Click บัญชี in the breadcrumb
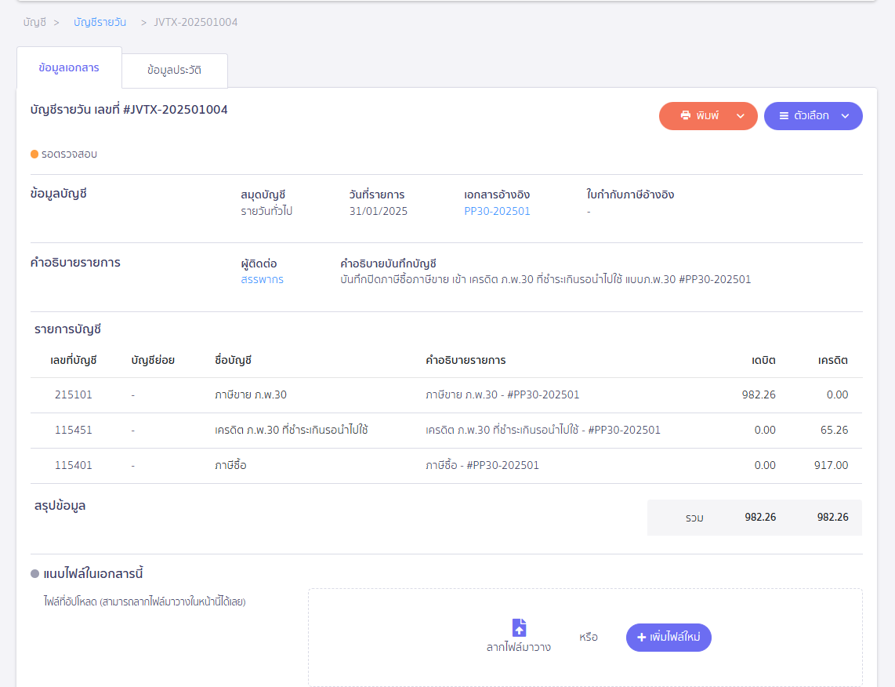The width and height of the screenshot is (895, 687). click(x=34, y=22)
